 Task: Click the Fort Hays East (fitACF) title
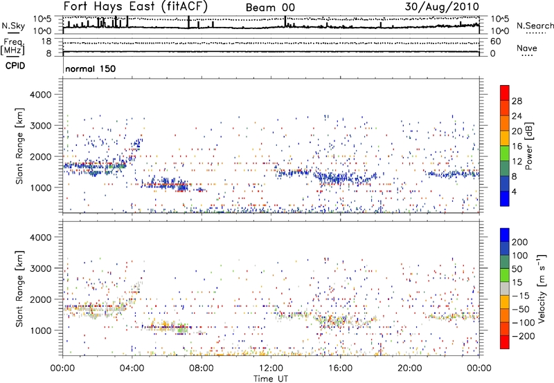coord(135,7)
